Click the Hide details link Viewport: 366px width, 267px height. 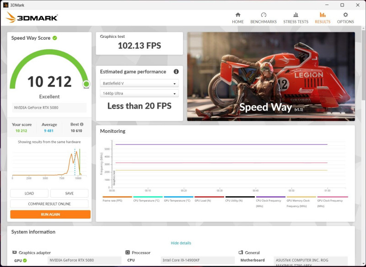tap(181, 243)
